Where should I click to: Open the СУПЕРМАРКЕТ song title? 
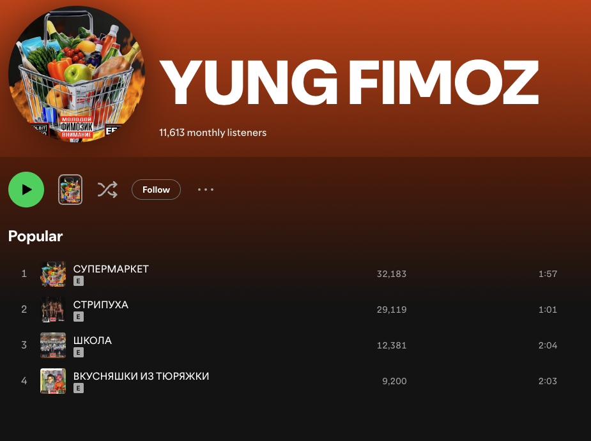click(x=111, y=269)
